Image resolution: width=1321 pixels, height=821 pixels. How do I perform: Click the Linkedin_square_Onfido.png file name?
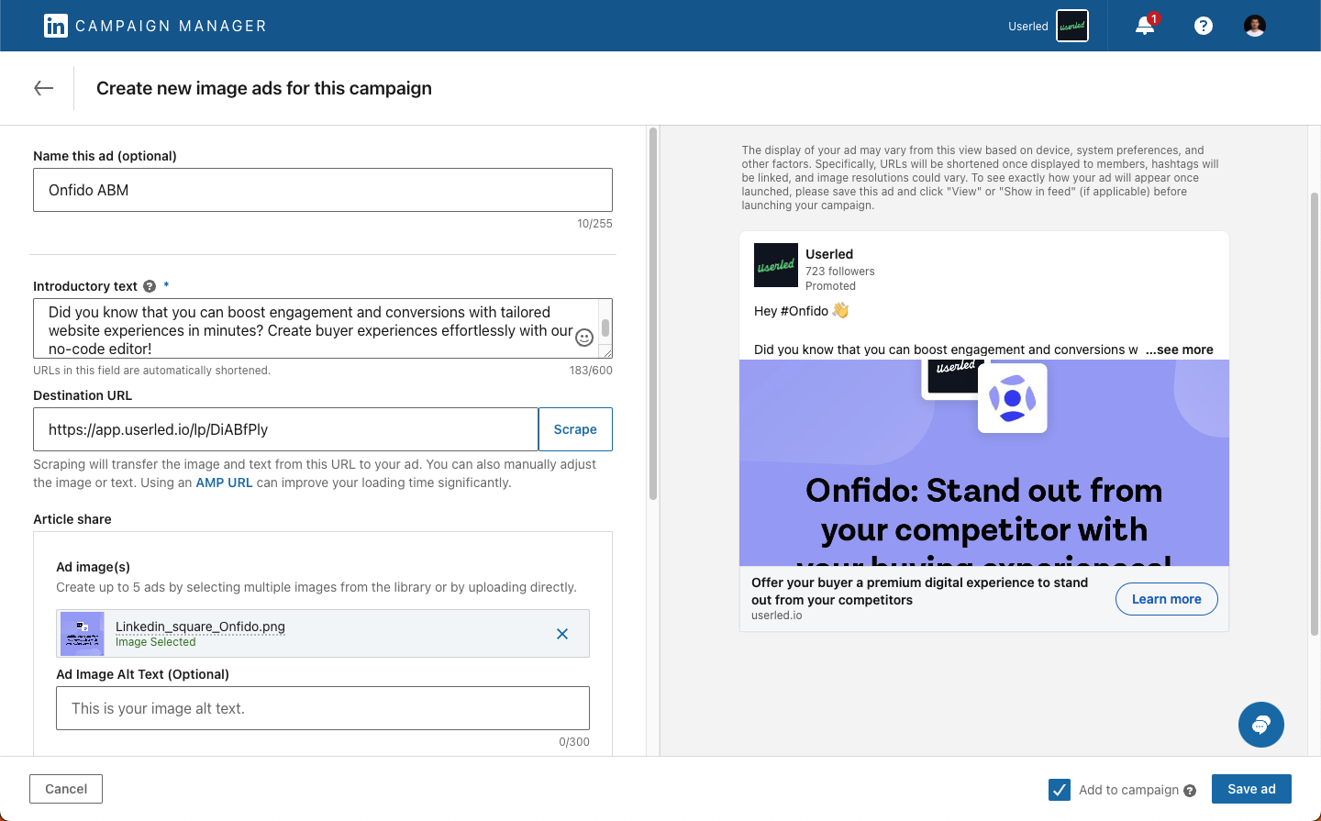tap(200, 627)
